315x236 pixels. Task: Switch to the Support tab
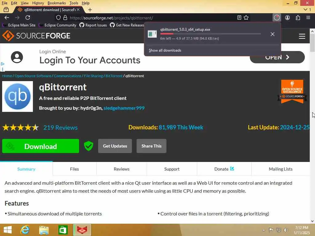pyautogui.click(x=172, y=169)
